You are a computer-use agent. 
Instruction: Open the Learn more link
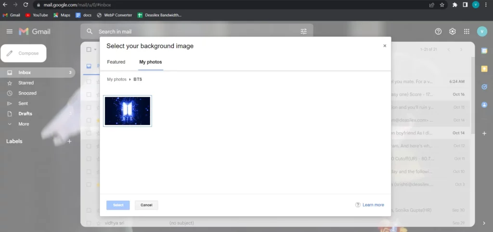(x=373, y=205)
